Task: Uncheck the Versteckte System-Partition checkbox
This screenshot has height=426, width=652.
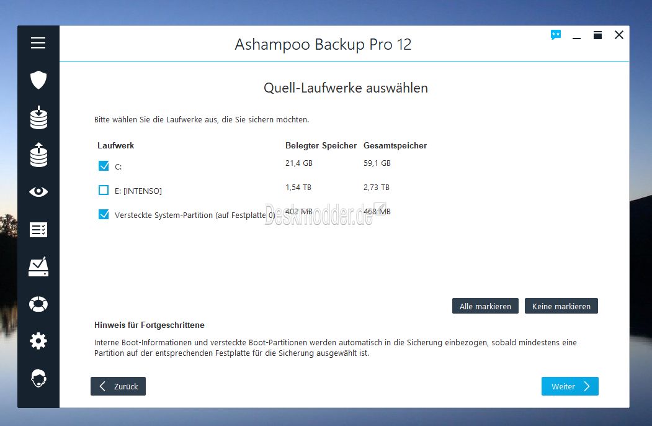Action: (x=104, y=214)
